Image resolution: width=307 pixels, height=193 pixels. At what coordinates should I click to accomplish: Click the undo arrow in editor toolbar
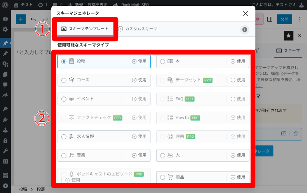click(x=33, y=19)
